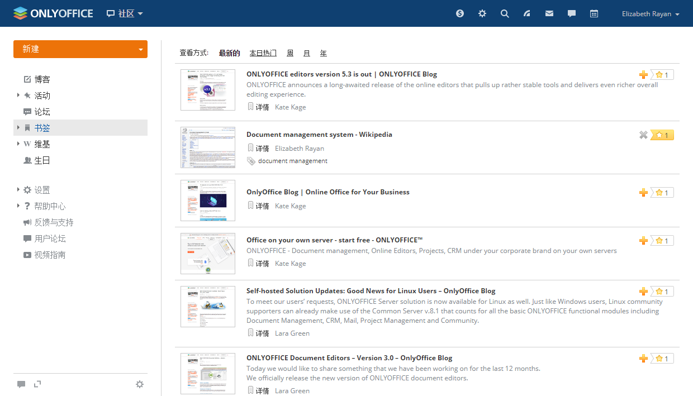Open 详情 for Wikipedia bookmark
The width and height of the screenshot is (693, 396).
click(262, 149)
